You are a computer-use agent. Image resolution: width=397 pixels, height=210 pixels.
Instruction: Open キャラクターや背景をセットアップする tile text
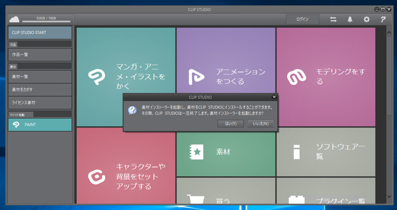tap(141, 177)
